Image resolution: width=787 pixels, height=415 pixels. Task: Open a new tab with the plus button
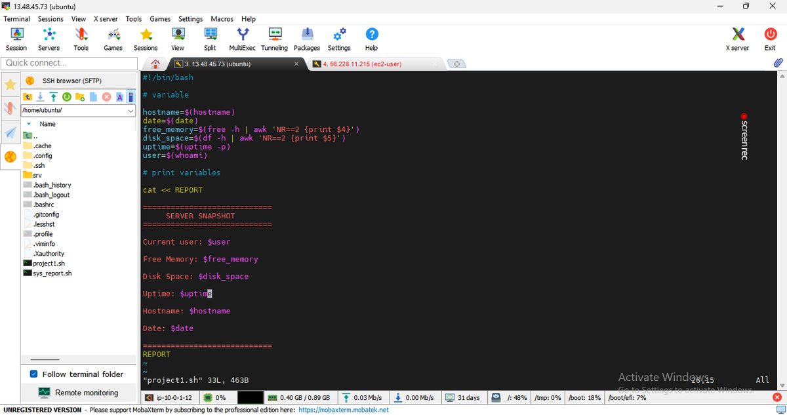456,64
